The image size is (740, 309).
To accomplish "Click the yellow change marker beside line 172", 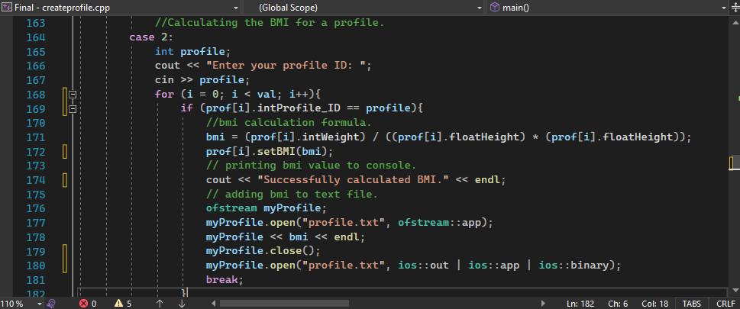I will coord(65,151).
